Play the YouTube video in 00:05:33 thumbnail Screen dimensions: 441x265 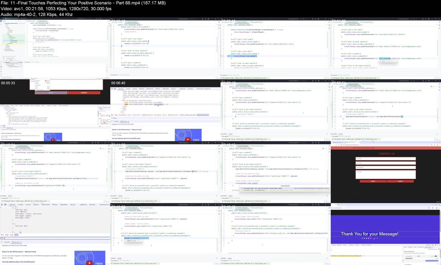(53, 140)
